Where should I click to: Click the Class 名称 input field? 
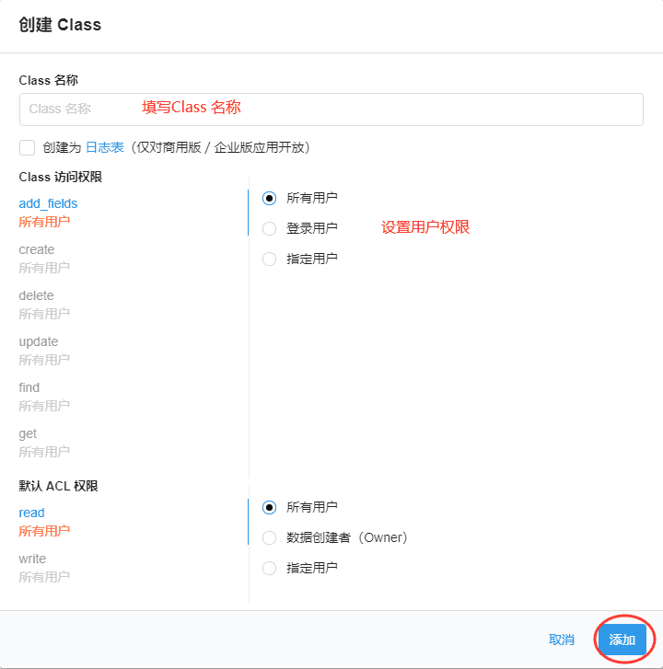click(x=331, y=109)
